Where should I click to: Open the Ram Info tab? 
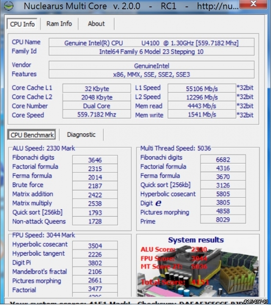(x=59, y=24)
